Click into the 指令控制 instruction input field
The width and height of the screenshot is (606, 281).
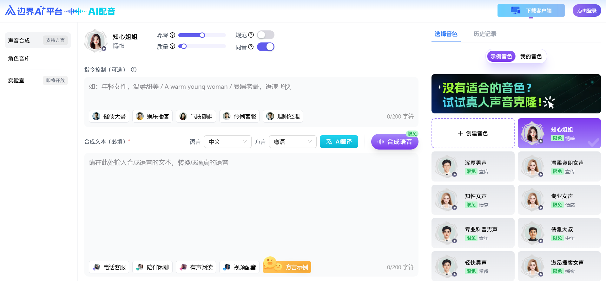click(x=251, y=93)
